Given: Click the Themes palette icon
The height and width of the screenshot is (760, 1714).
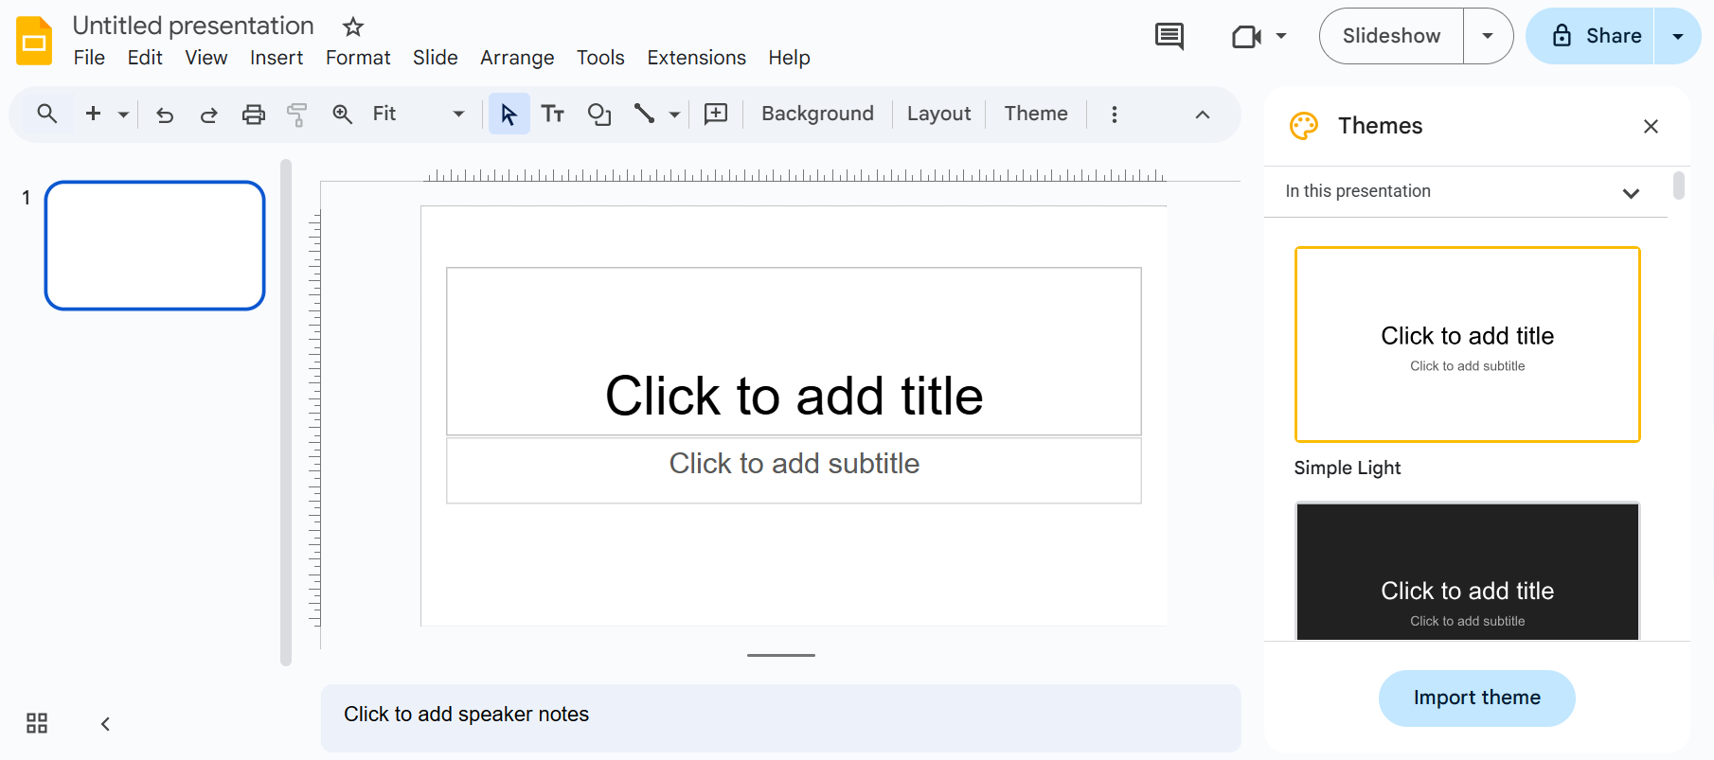Looking at the screenshot, I should click(x=1304, y=126).
